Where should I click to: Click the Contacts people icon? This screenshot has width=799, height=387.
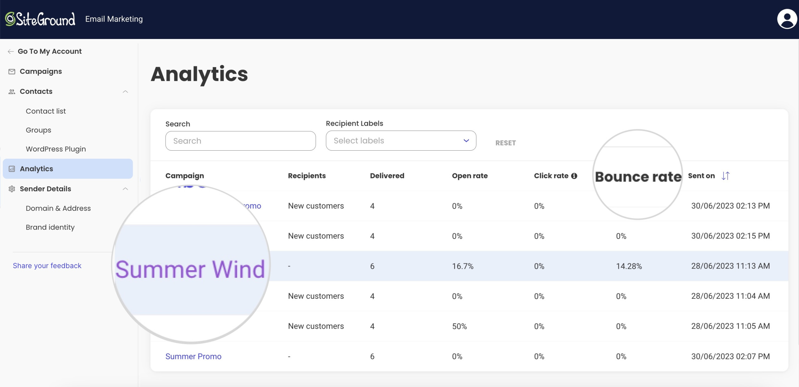(x=12, y=92)
